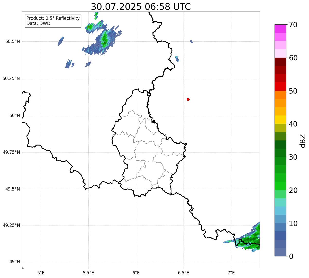Click the '7°E' longitude label

[x=231, y=273]
